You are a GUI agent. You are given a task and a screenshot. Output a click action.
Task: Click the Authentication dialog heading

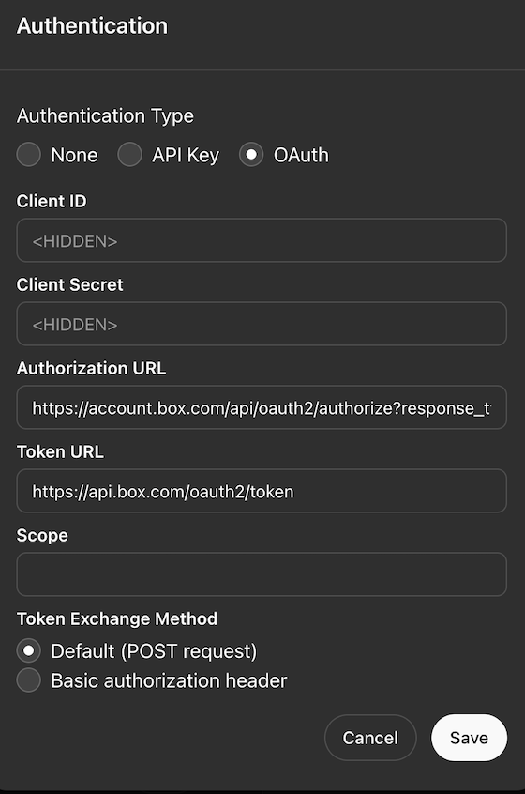point(92,26)
